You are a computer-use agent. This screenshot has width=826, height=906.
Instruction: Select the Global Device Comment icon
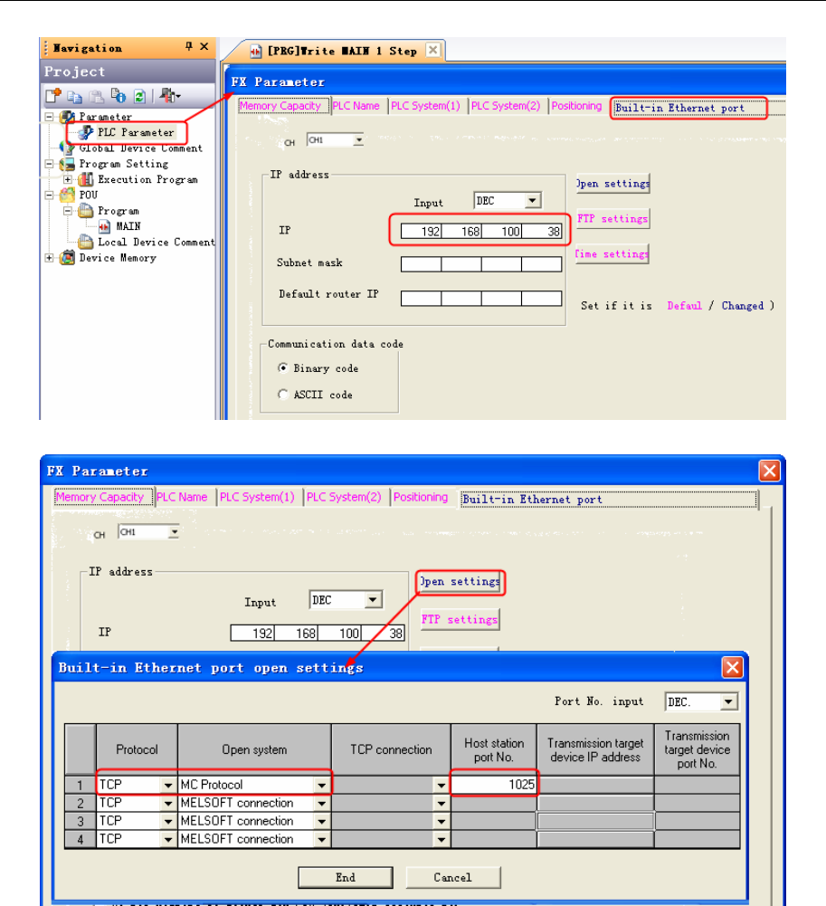[68, 148]
